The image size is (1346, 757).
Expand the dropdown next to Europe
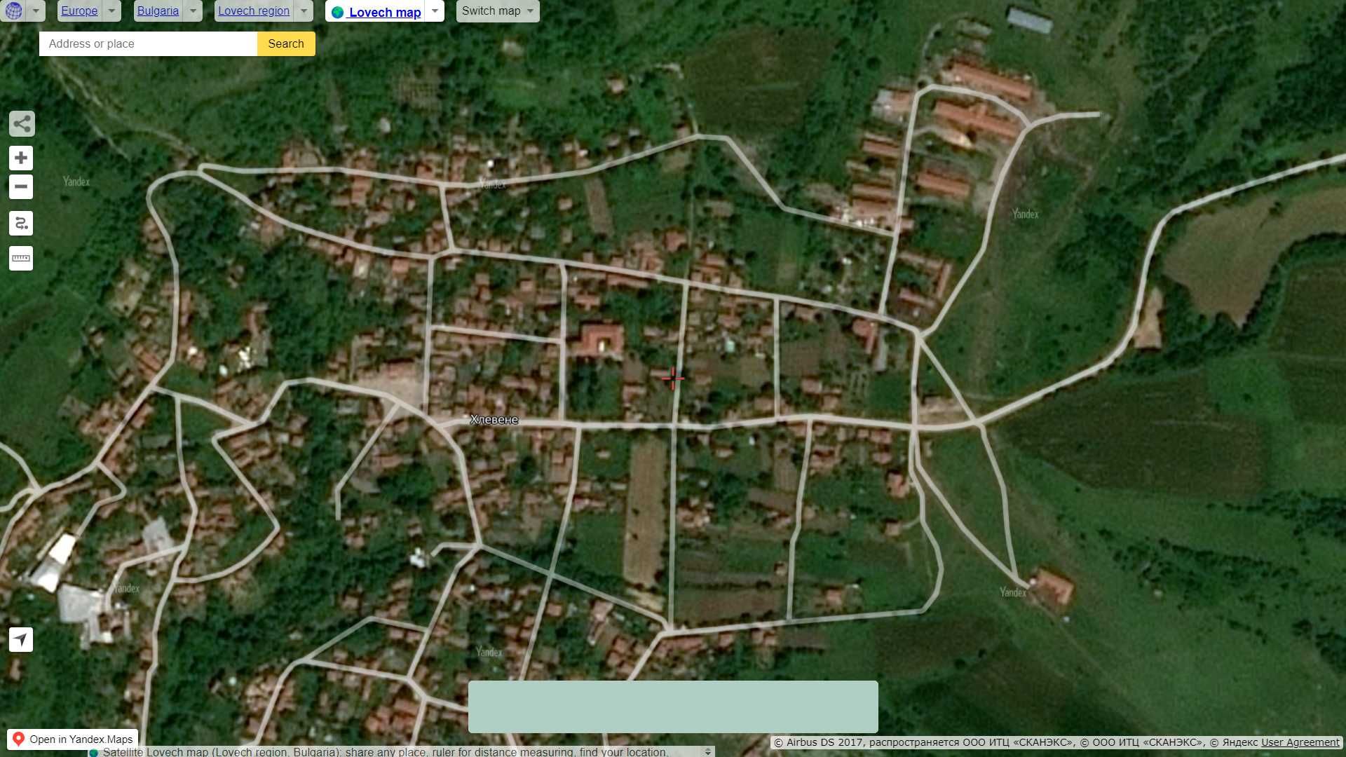111,11
